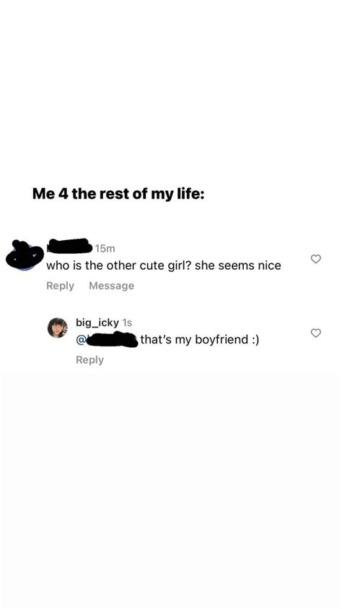Open the big_icky username link
The height and width of the screenshot is (609, 342).
[97, 323]
